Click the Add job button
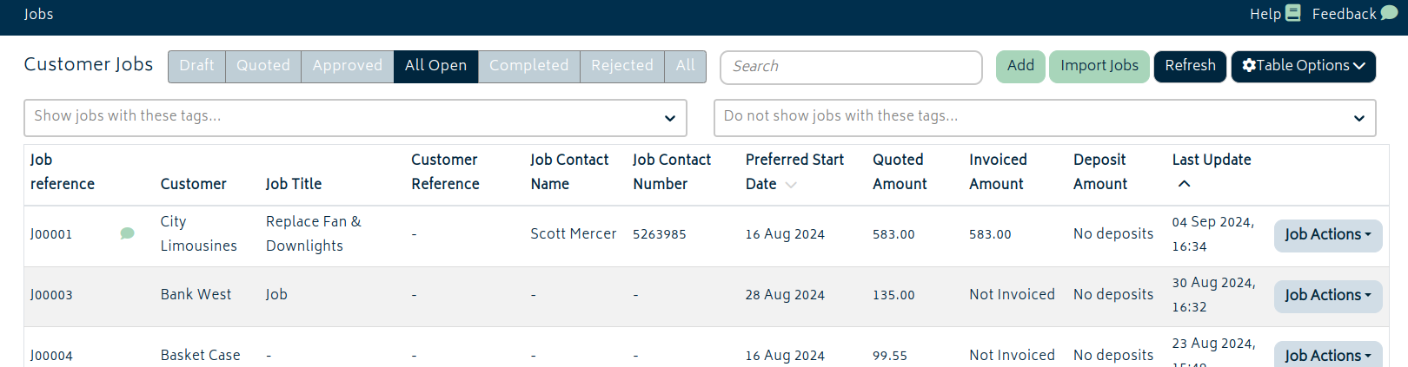Image resolution: width=1408 pixels, height=367 pixels. pyautogui.click(x=1020, y=66)
